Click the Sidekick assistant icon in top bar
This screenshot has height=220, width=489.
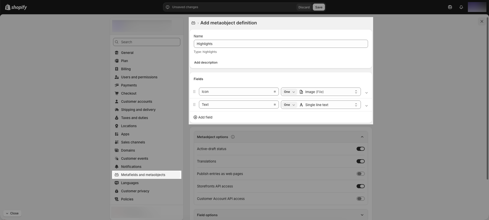[x=450, y=7]
